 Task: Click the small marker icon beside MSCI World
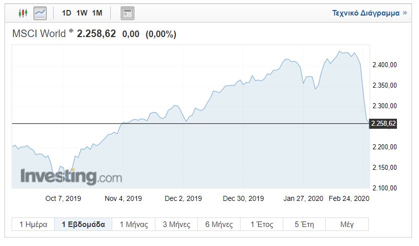pyautogui.click(x=71, y=32)
